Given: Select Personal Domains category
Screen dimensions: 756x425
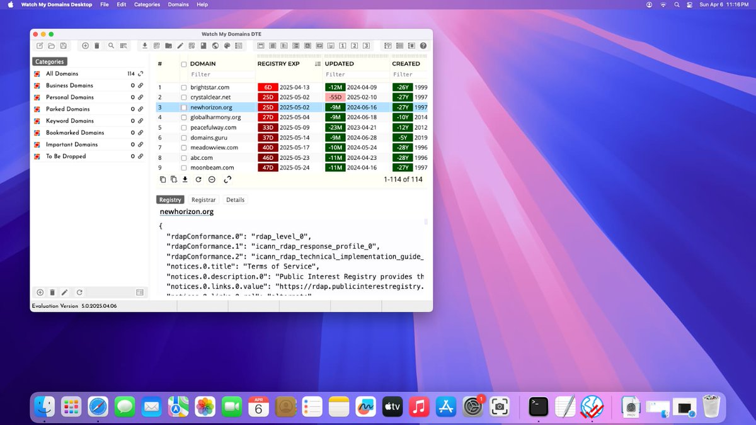Looking at the screenshot, I should [89, 98].
